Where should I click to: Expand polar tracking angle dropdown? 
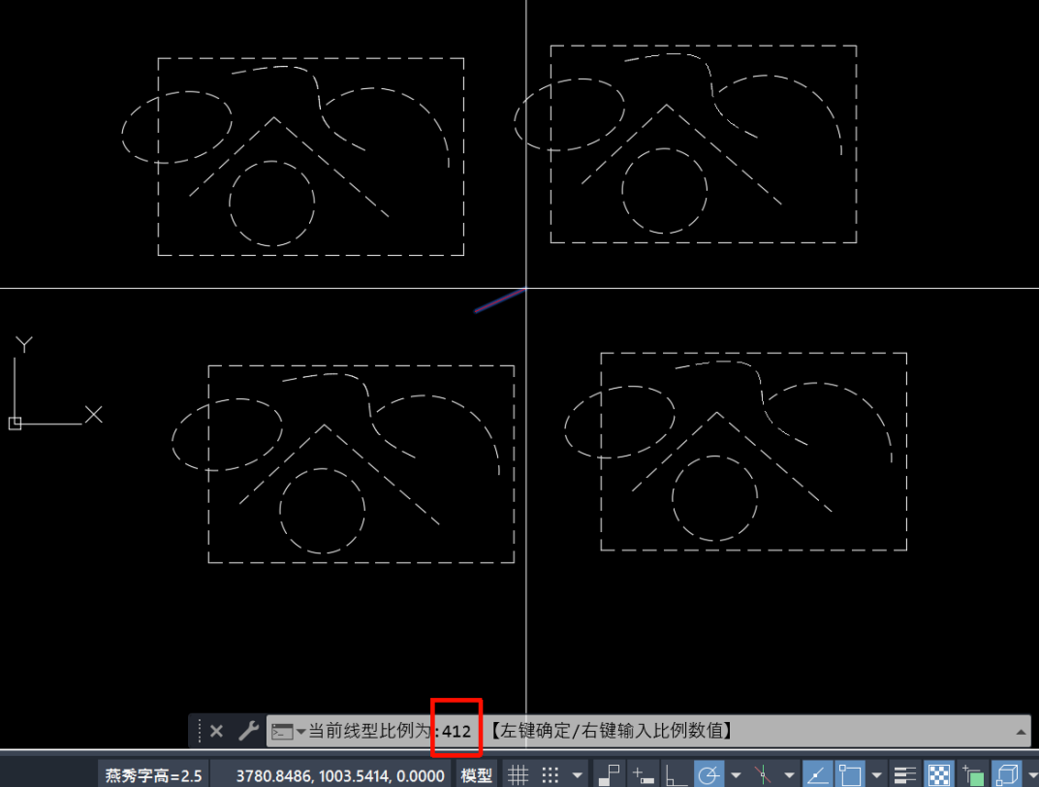(735, 774)
